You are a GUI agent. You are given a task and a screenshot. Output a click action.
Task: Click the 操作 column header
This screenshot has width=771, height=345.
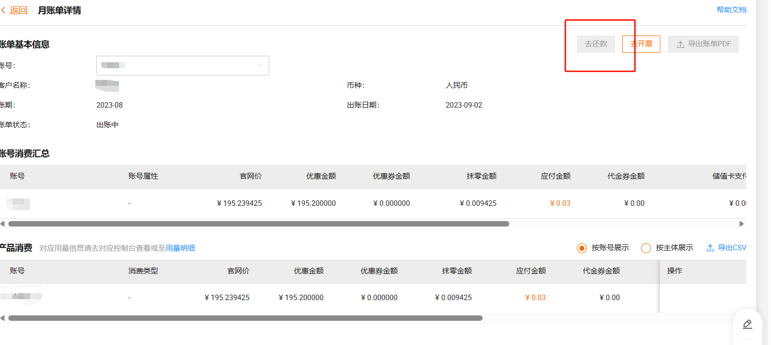(x=674, y=271)
